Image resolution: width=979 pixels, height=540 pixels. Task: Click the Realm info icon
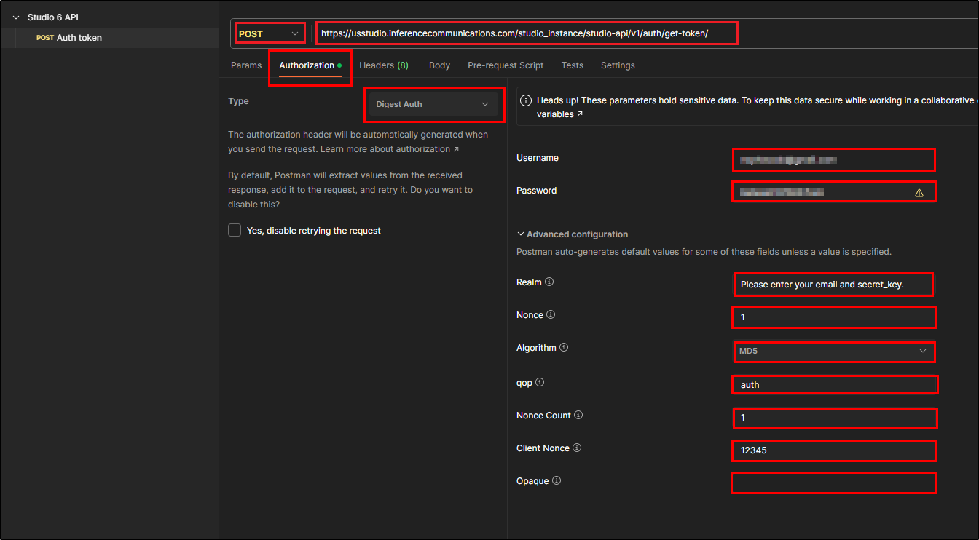549,282
